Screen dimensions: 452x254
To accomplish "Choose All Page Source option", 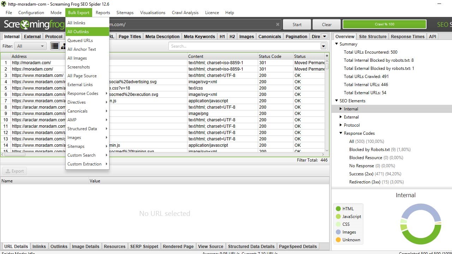I will click(87, 76).
